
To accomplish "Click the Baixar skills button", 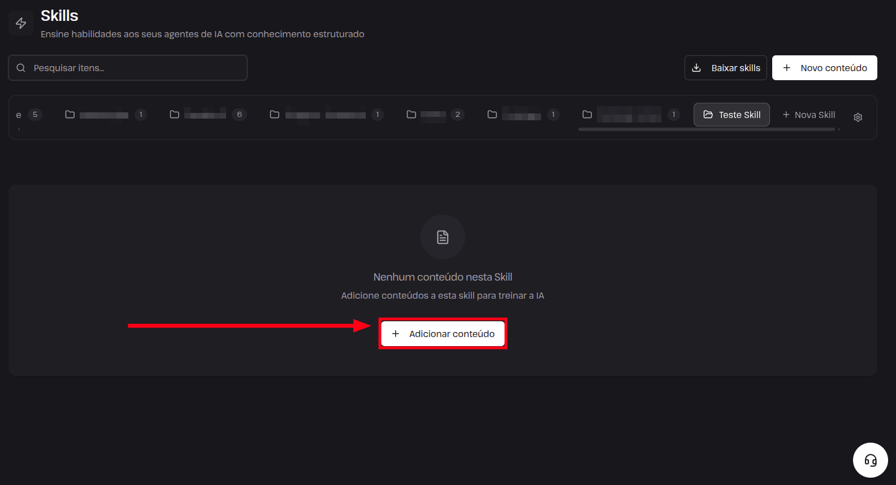I will (x=725, y=68).
